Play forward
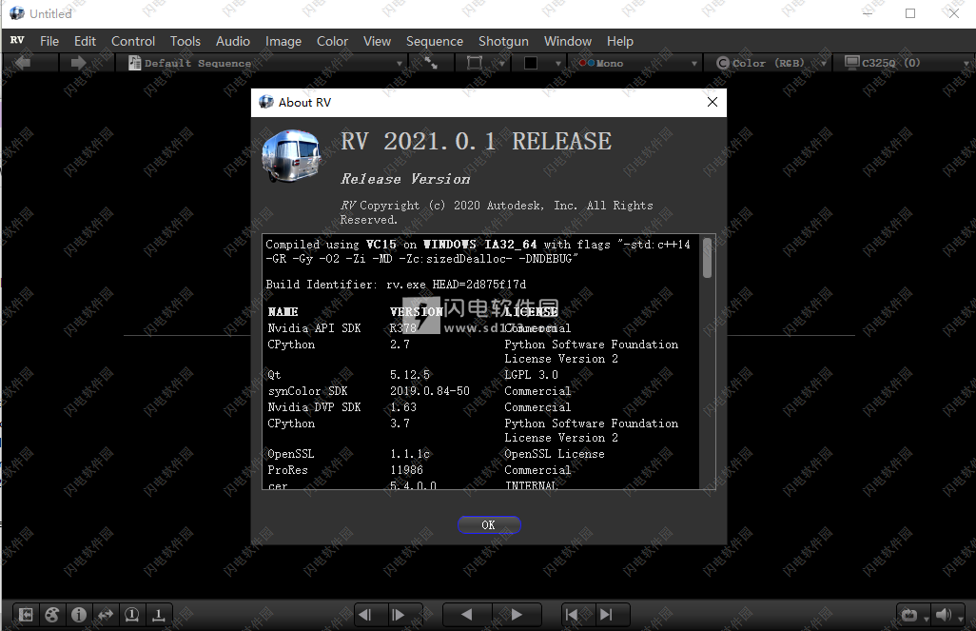This screenshot has width=976, height=631. point(517,615)
